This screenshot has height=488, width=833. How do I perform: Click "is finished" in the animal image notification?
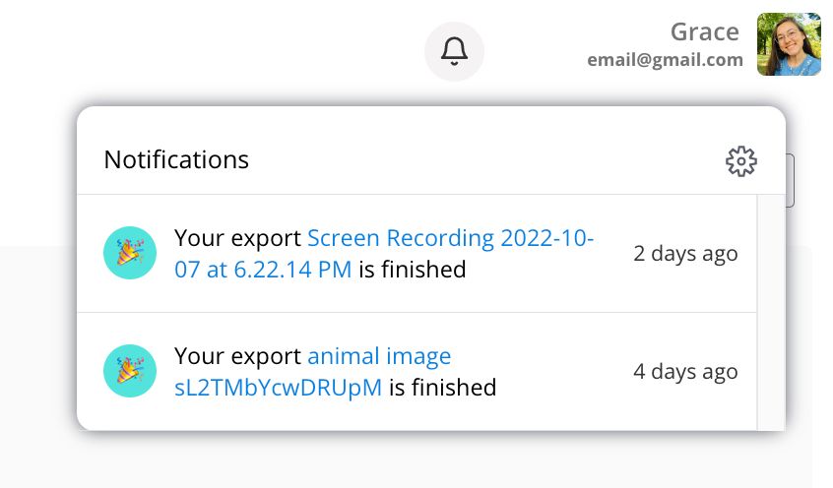[442, 388]
